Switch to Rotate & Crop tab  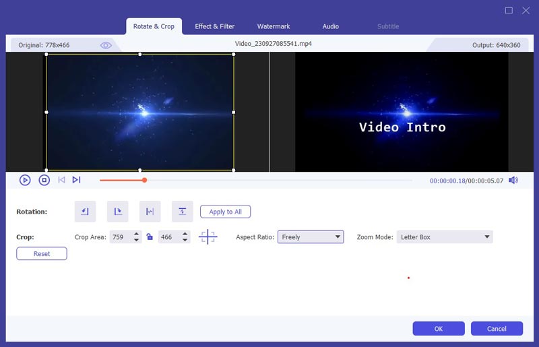pos(154,26)
